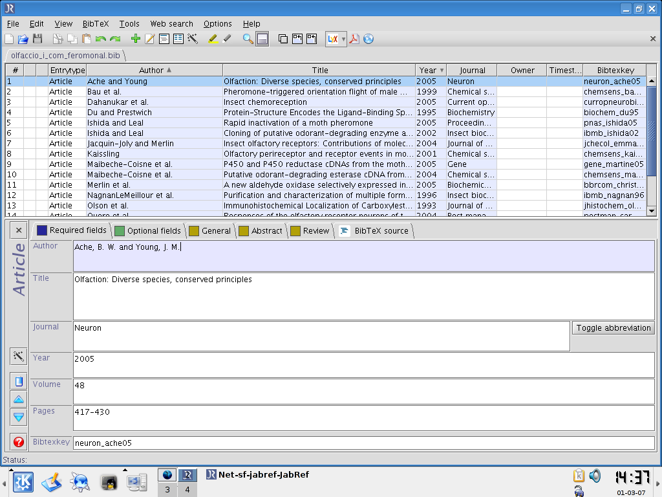Click into the Bibtexkey input field
Viewport: 662px width, 497px height.
[362, 443]
